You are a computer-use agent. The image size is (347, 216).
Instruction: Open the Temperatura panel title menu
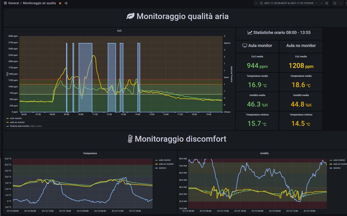90,153
